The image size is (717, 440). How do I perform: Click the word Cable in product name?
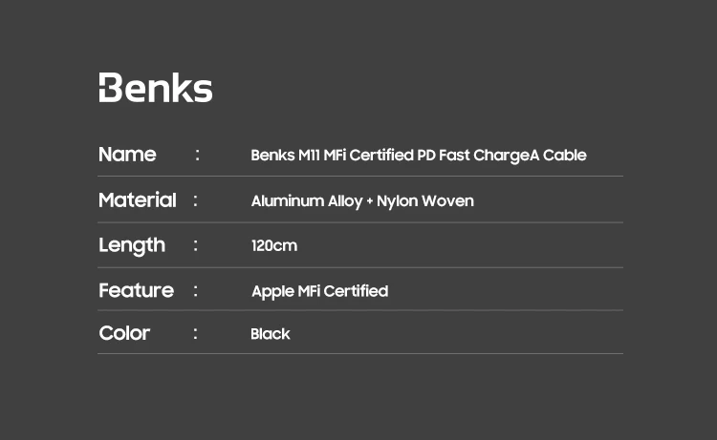tap(565, 156)
